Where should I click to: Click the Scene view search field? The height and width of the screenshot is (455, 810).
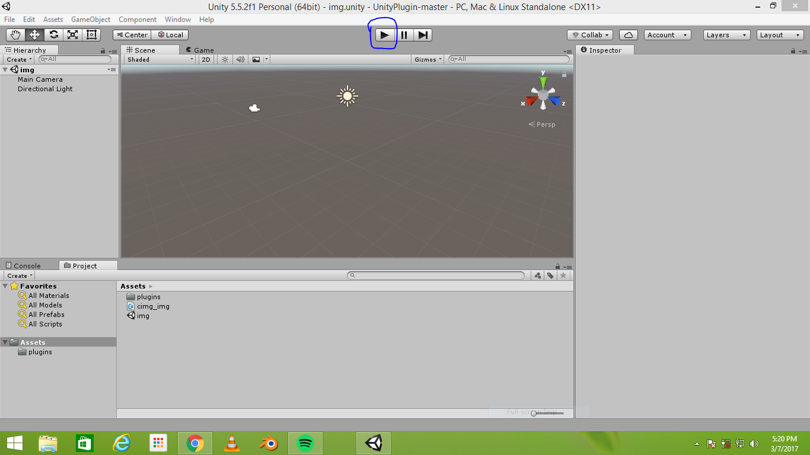pyautogui.click(x=509, y=59)
